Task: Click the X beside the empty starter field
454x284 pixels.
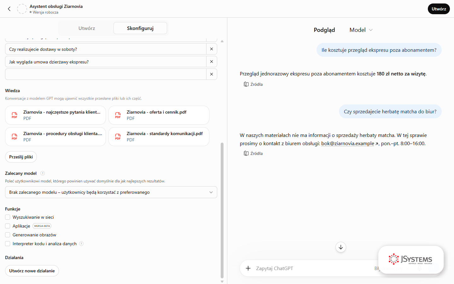Action: pyautogui.click(x=212, y=74)
